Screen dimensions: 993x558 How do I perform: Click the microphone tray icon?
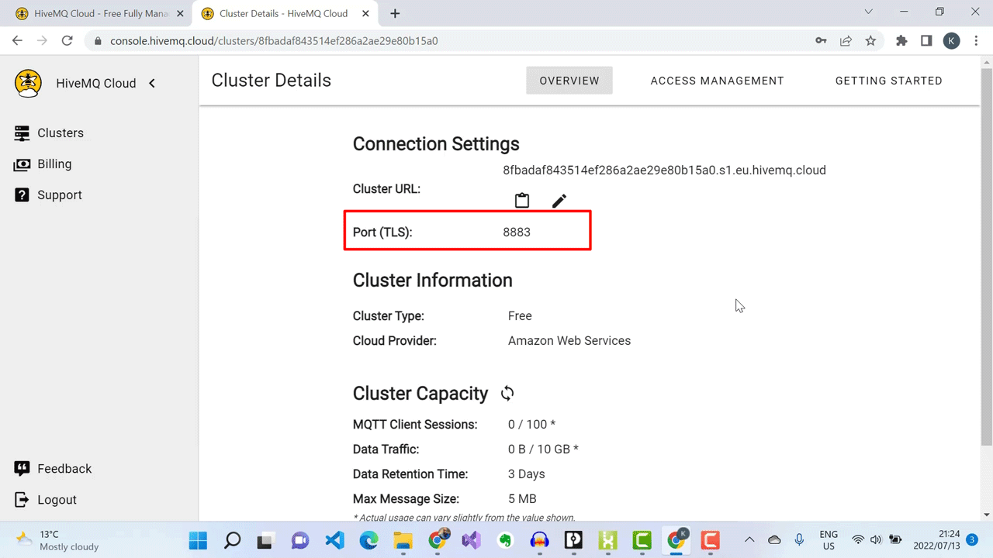coord(800,539)
